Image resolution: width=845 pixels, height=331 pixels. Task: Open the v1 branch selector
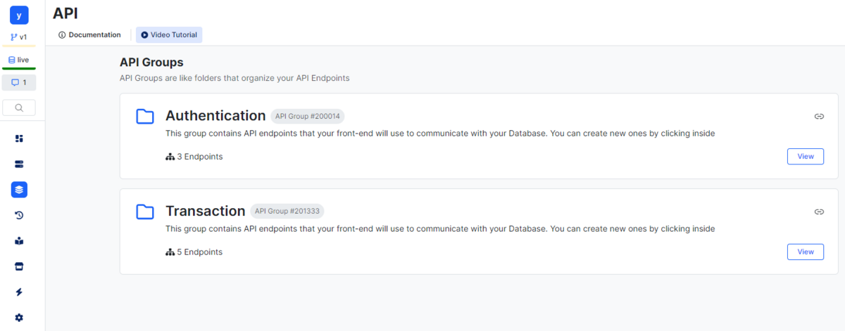19,37
